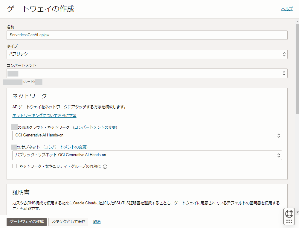The width and height of the screenshot is (299, 228).
Task: Open the タイプ dropdown showing パブリック
Action: coord(147,54)
